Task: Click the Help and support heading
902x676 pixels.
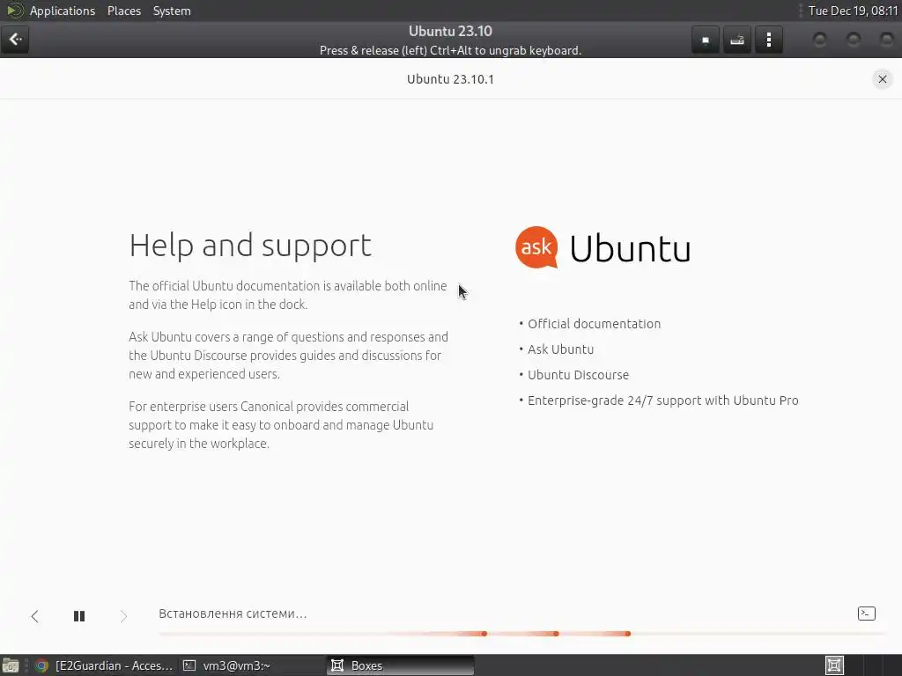Action: tap(250, 246)
